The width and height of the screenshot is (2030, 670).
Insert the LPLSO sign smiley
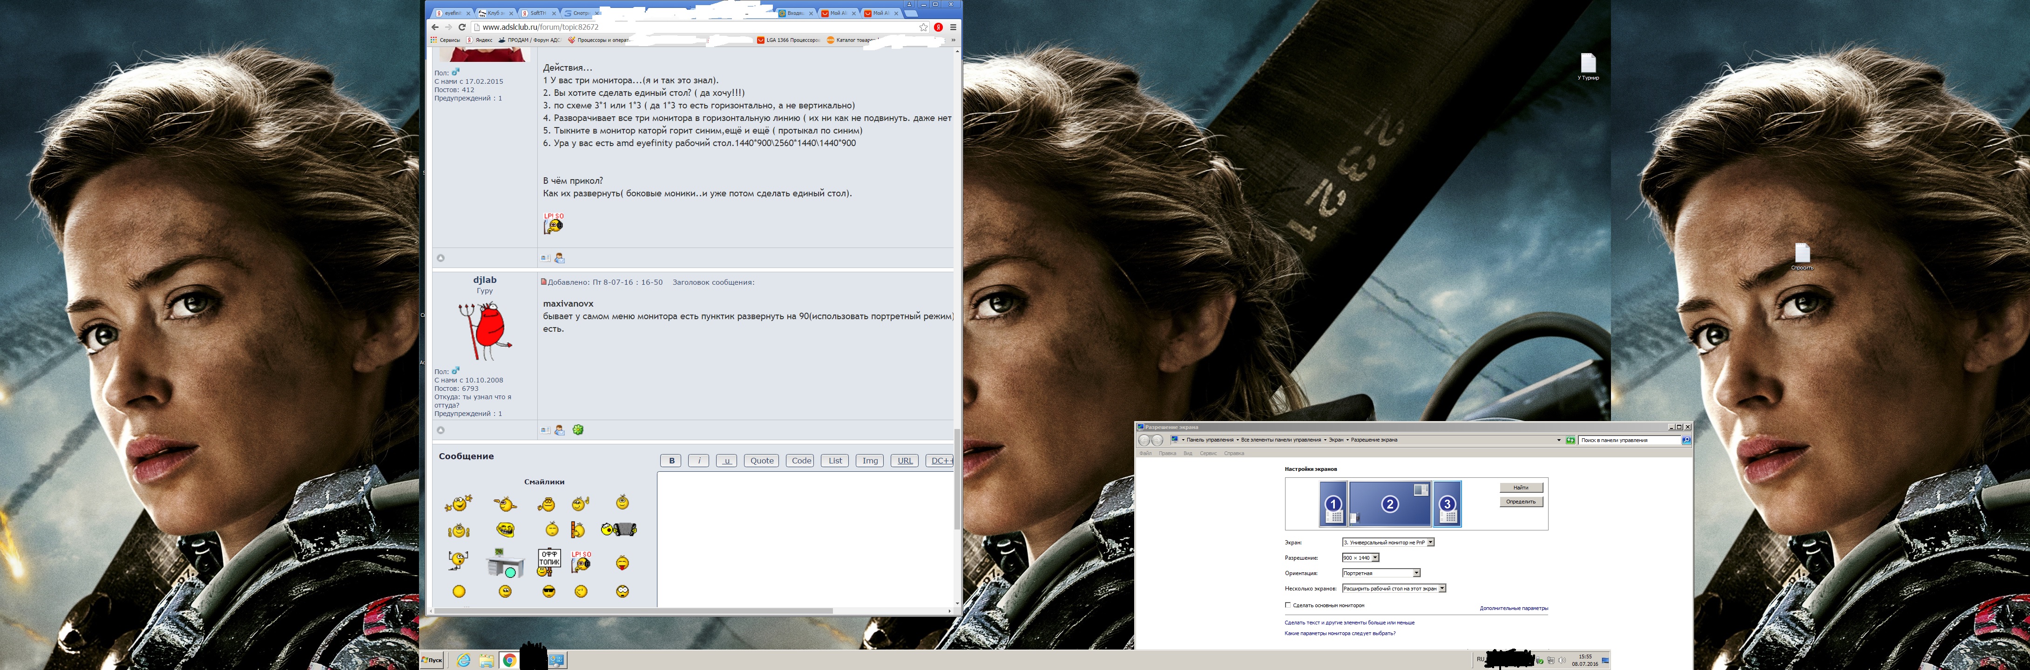581,561
